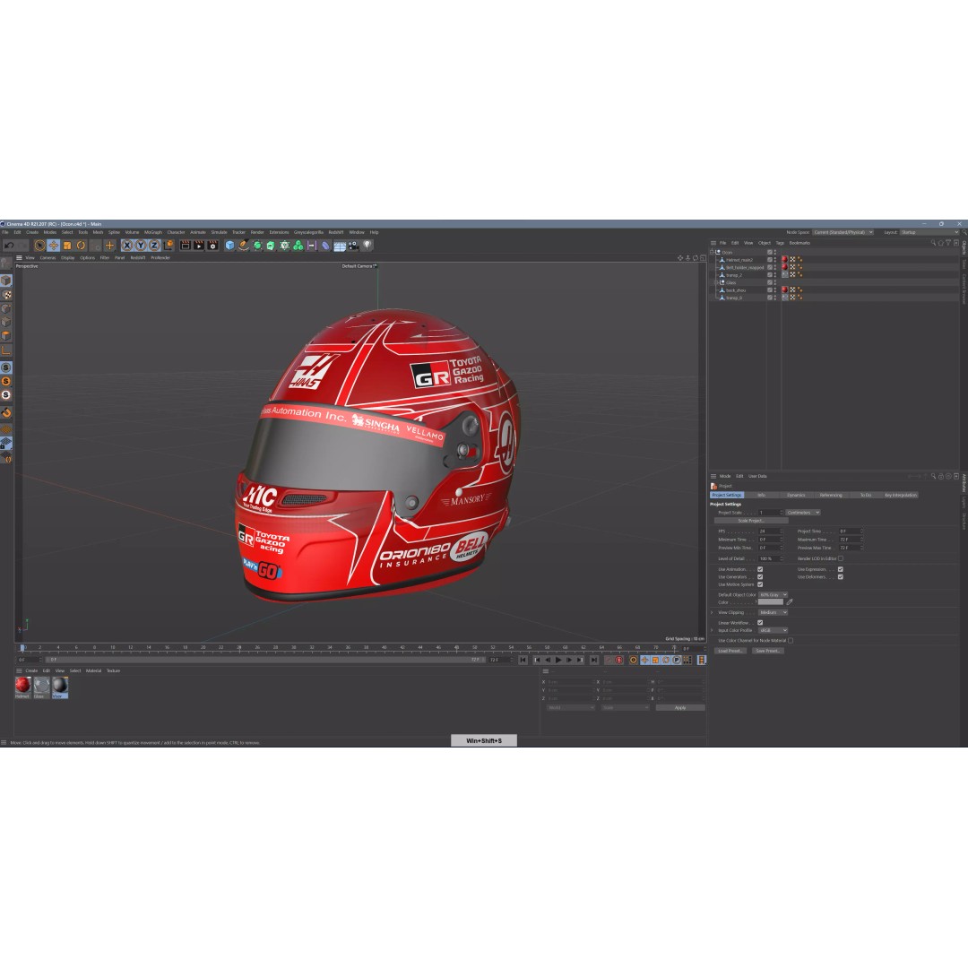Image resolution: width=968 pixels, height=968 pixels.
Task: Open viewport Display menu
Action: (x=68, y=258)
